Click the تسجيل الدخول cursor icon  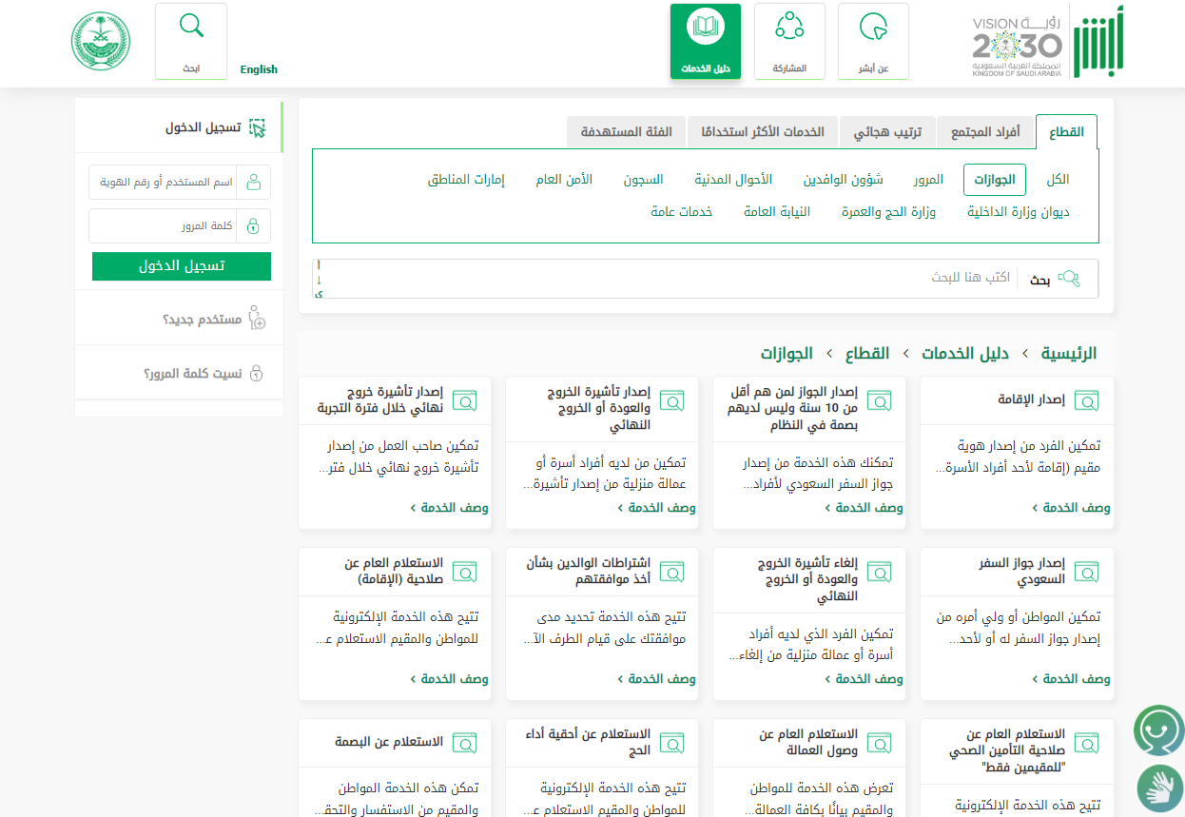[x=257, y=128]
